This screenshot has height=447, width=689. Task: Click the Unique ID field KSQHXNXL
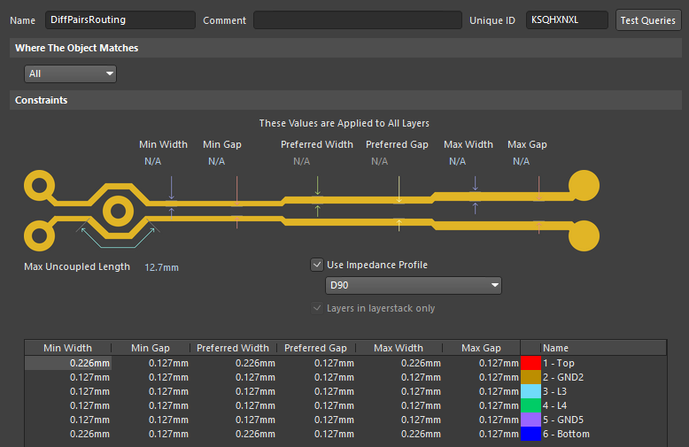click(x=567, y=20)
